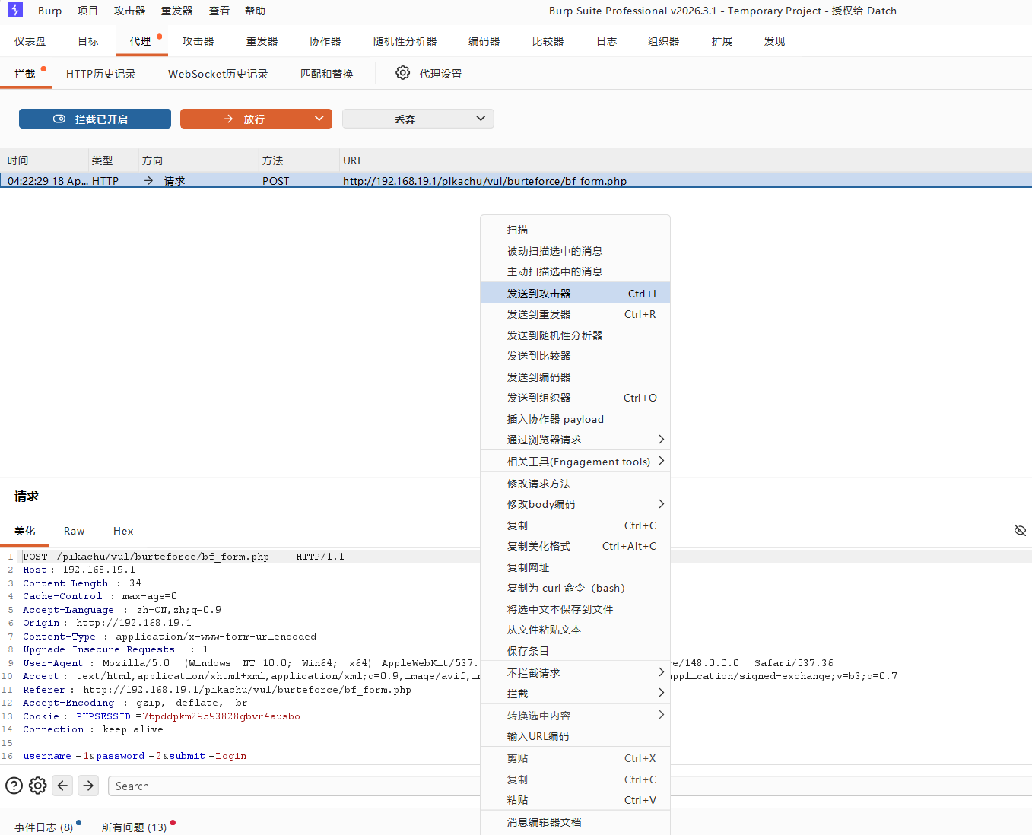Viewport: 1032px width, 835px height.
Task: Open the WebSocket历史记录 sub-tab
Action: pyautogui.click(x=218, y=74)
